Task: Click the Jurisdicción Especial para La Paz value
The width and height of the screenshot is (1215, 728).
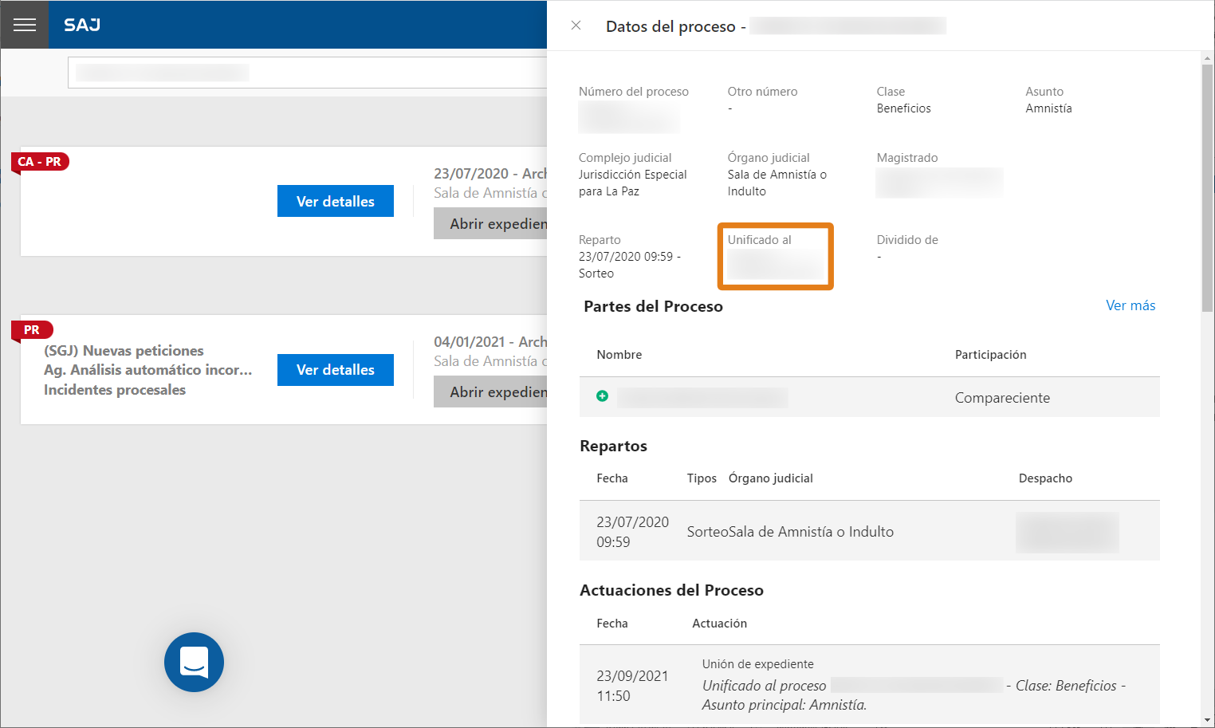Action: point(632,183)
